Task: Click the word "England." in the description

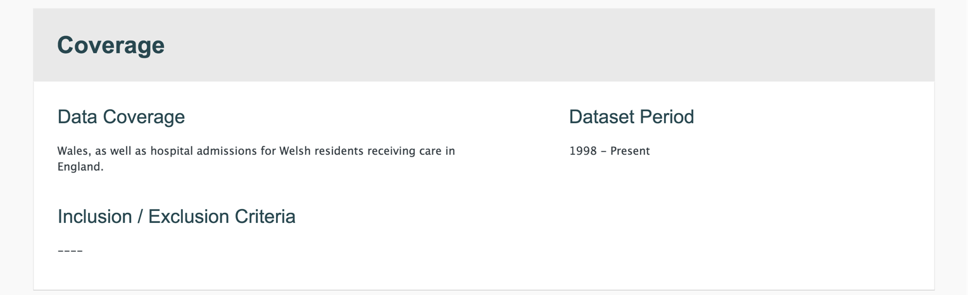Action: click(x=80, y=167)
